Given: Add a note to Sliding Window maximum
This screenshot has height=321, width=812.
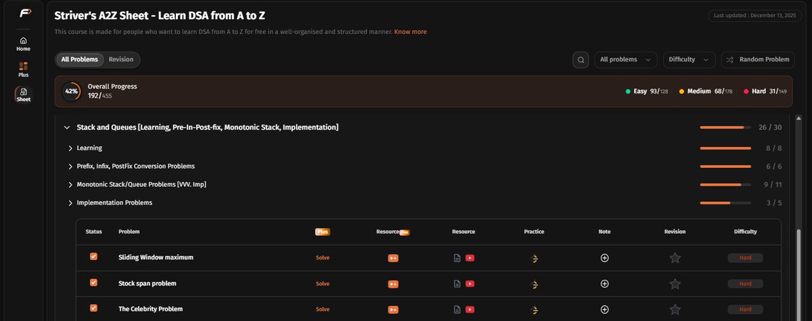Looking at the screenshot, I should coord(604,258).
